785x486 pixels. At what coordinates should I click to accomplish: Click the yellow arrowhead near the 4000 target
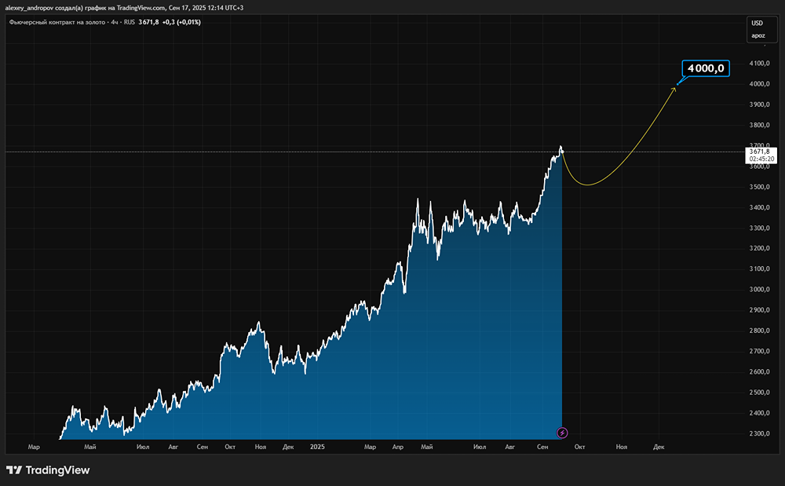tap(674, 89)
